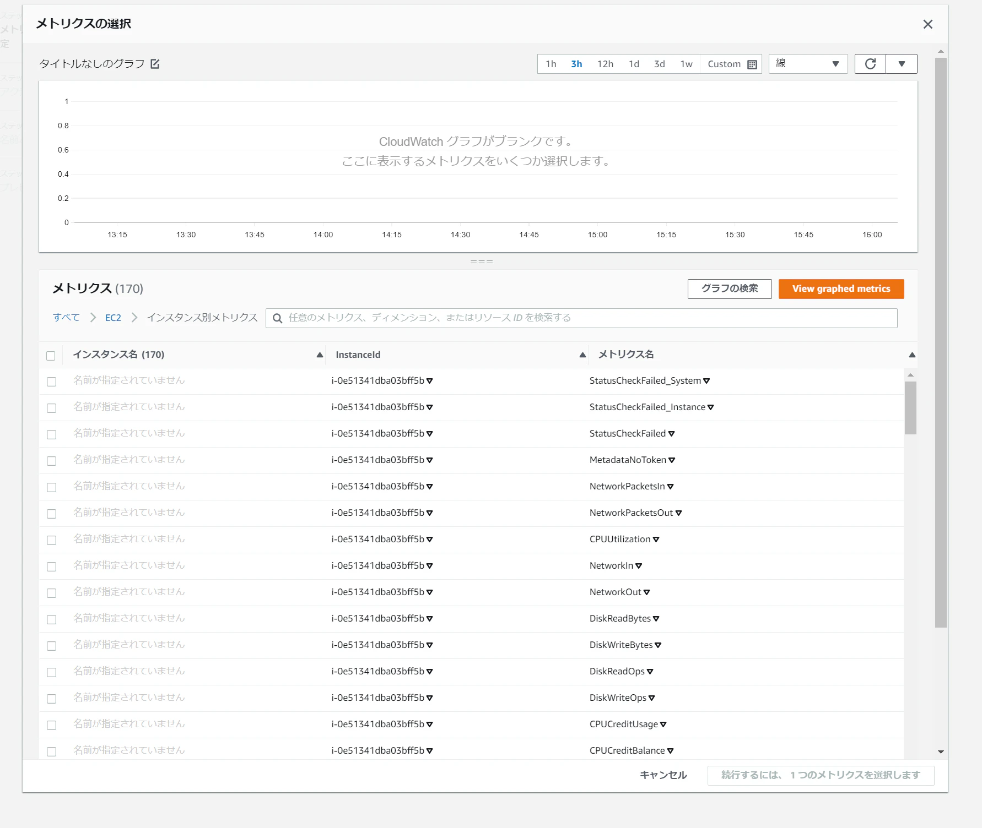
Task: Sort by InstanceId column arrow
Action: click(582, 355)
